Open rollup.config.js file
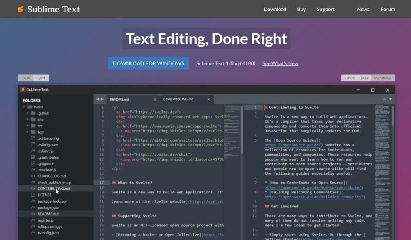The height and width of the screenshot is (240, 411). coord(50,226)
